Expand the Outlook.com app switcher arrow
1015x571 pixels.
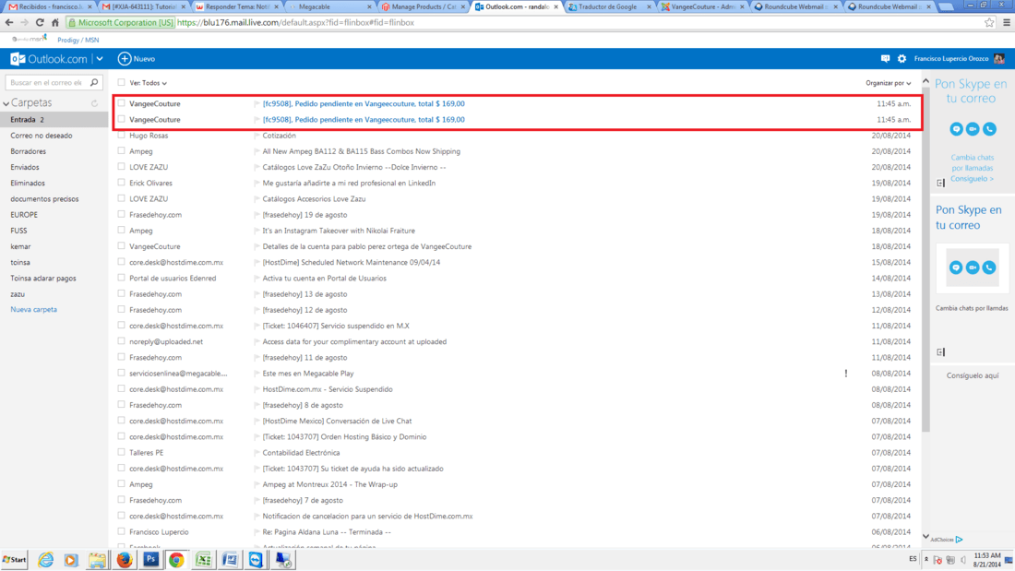pos(100,59)
